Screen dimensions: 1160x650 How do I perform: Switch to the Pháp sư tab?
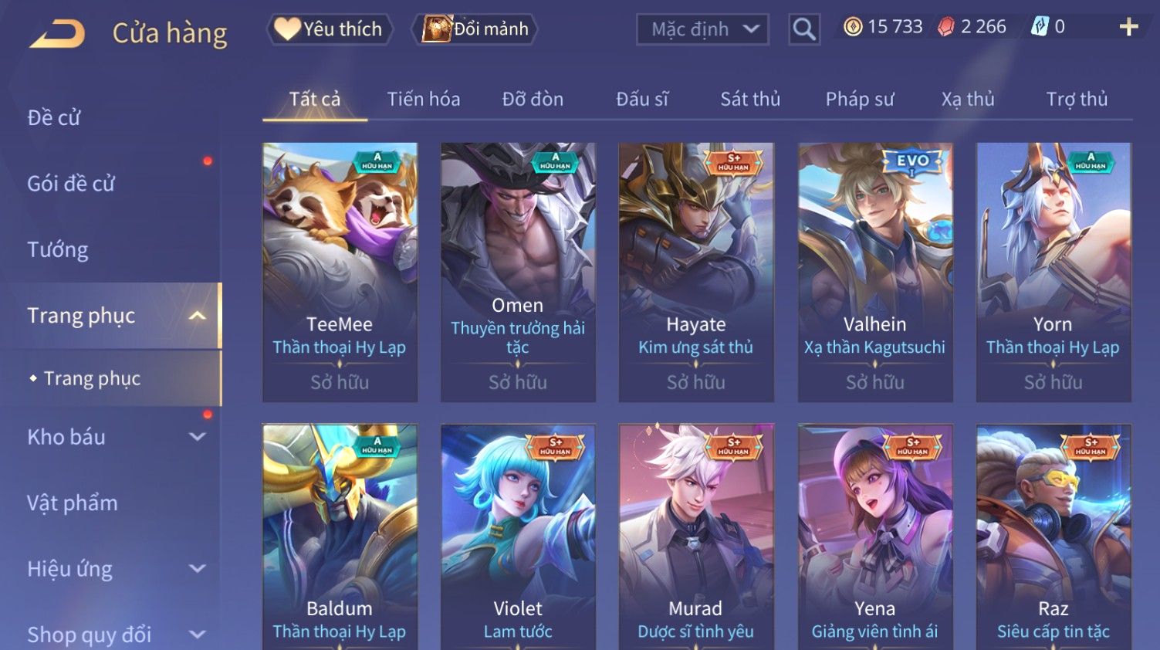860,100
